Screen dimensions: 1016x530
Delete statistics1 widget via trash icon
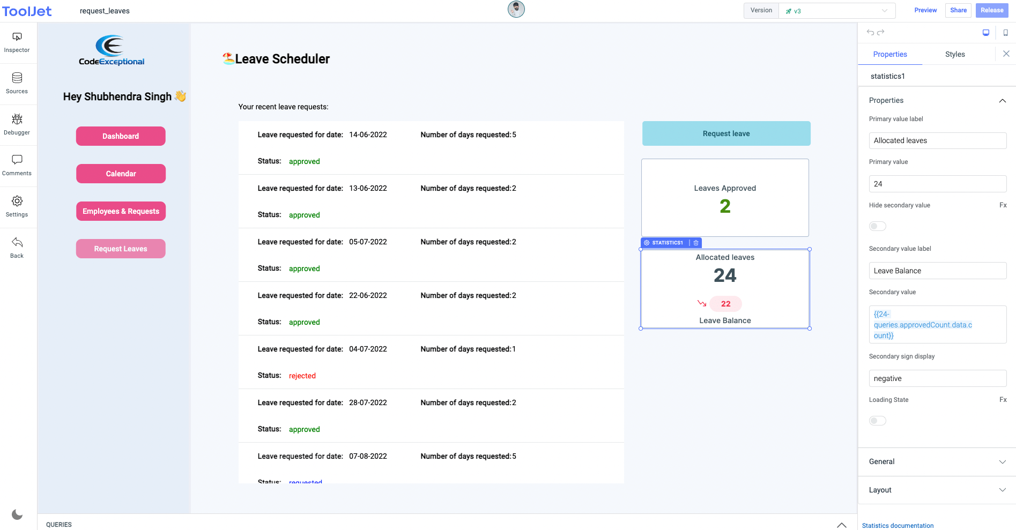696,243
